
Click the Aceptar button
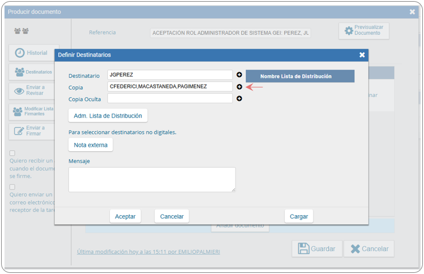[125, 216]
